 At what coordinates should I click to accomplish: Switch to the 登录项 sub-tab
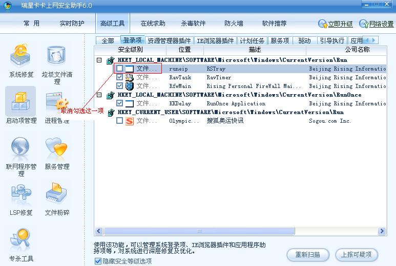click(x=132, y=40)
